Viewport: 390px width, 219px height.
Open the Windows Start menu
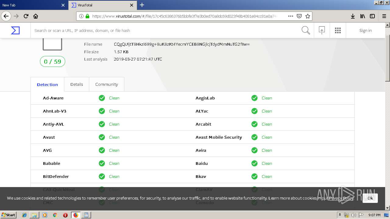[8, 215]
